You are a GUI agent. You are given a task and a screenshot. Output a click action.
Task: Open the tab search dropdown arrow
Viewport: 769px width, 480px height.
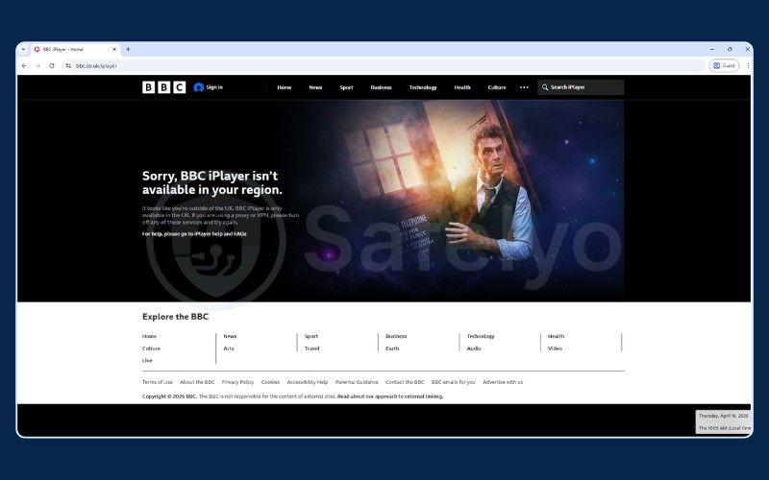pos(23,49)
